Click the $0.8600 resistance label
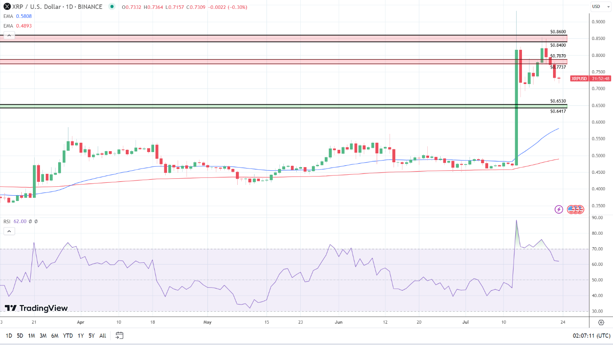 click(x=558, y=32)
